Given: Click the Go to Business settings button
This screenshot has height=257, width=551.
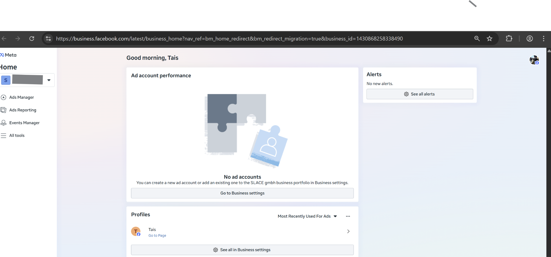Looking at the screenshot, I should 242,193.
